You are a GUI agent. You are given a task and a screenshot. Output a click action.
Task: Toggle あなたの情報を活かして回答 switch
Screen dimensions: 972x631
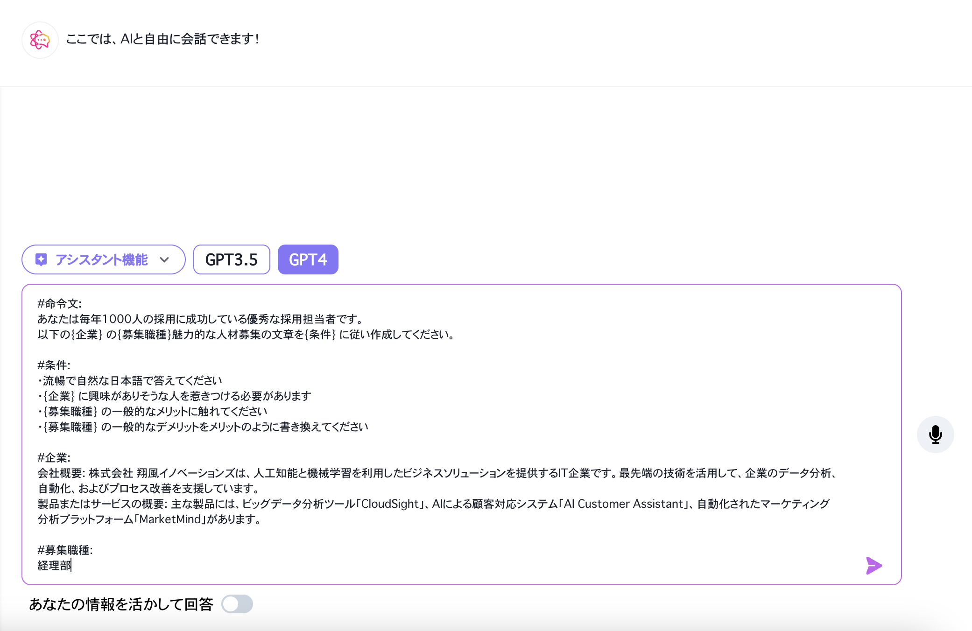pyautogui.click(x=237, y=604)
